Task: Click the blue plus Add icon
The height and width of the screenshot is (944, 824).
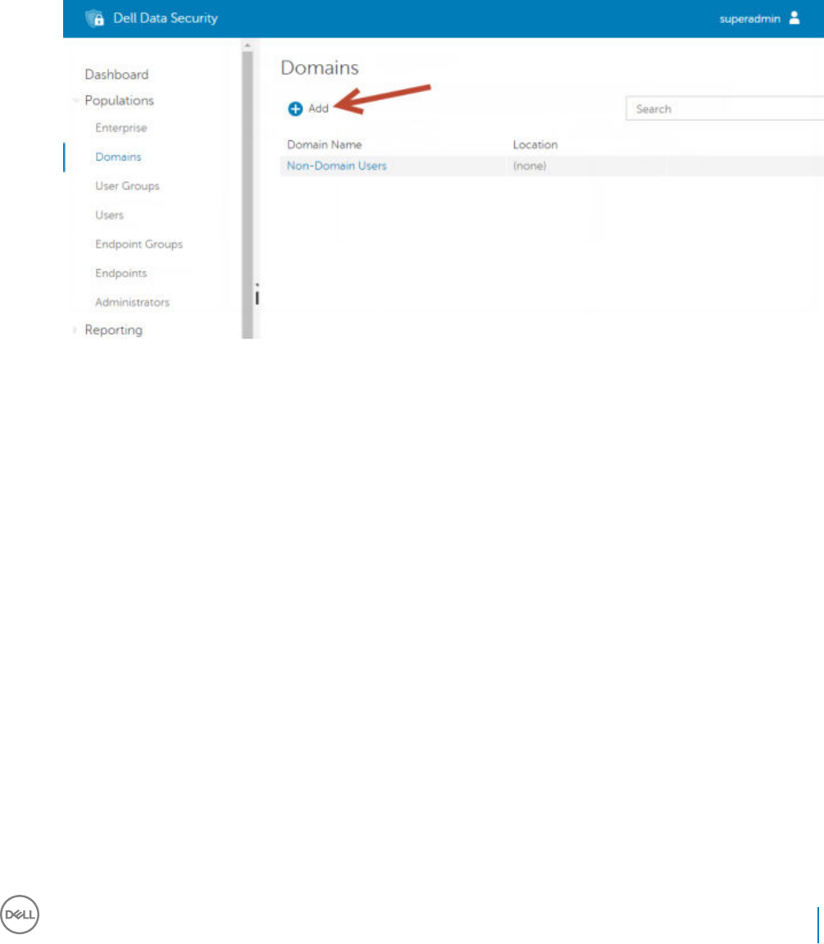Action: tap(295, 109)
